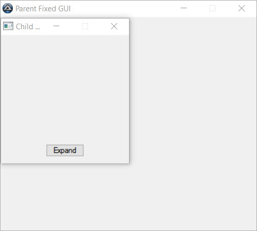The height and width of the screenshot is (231, 257).
Task: Select the "Parent Fixed GUI" title text
Action: pyautogui.click(x=43, y=9)
